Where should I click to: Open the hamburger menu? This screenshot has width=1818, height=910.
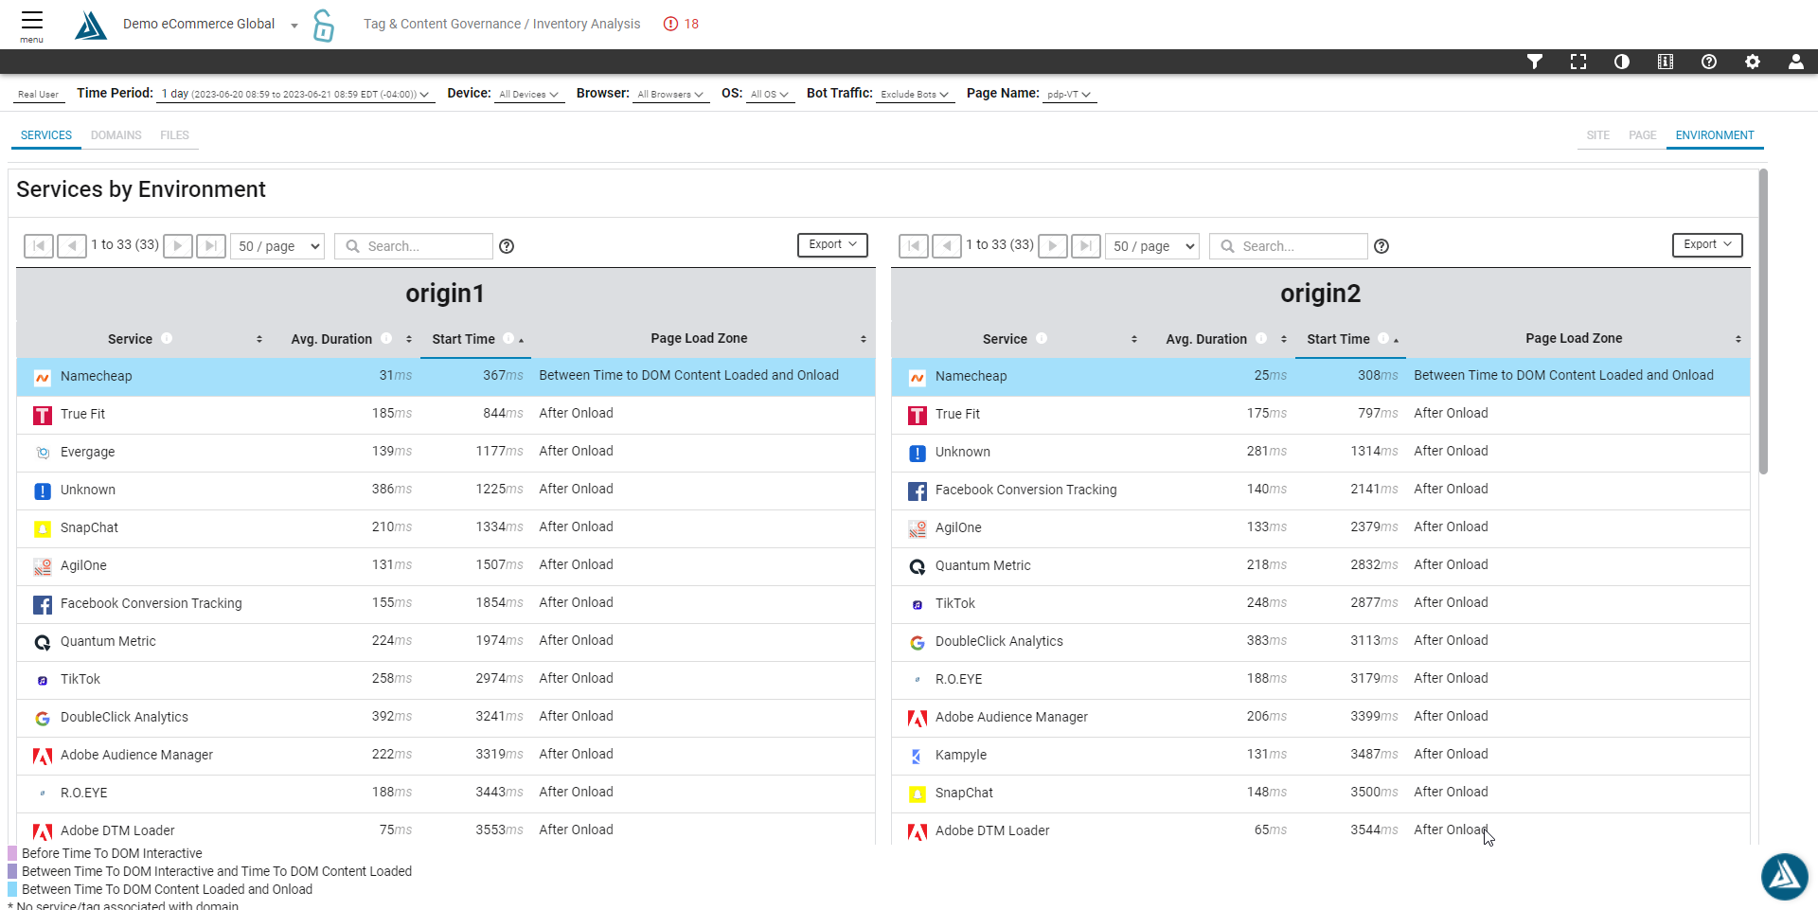[x=32, y=25]
